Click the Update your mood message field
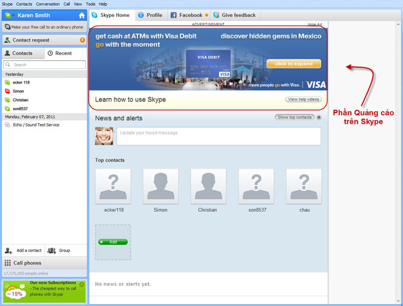The height and width of the screenshot is (306, 403). 219,136
